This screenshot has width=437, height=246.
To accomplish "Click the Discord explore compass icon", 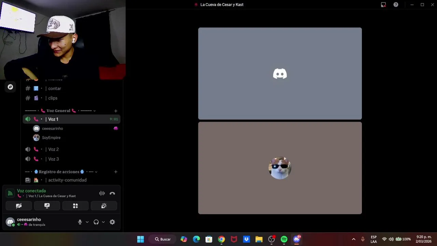I will [x=10, y=87].
